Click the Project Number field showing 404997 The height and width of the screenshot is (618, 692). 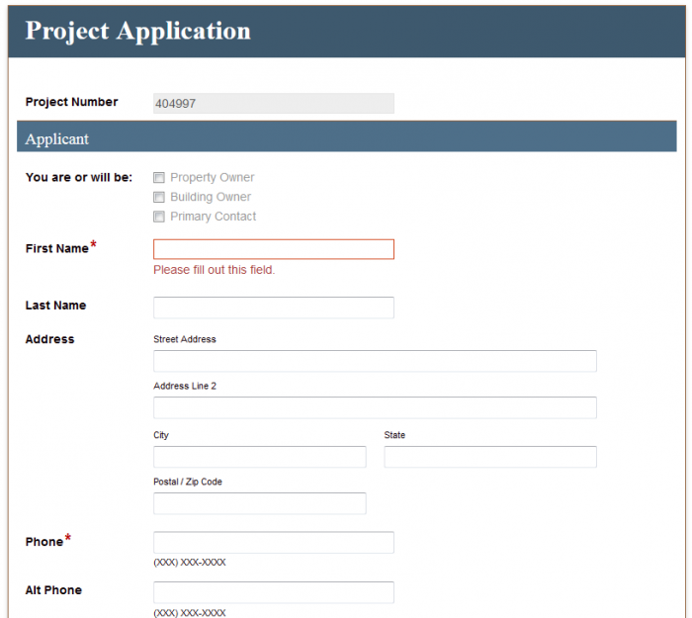click(x=274, y=103)
